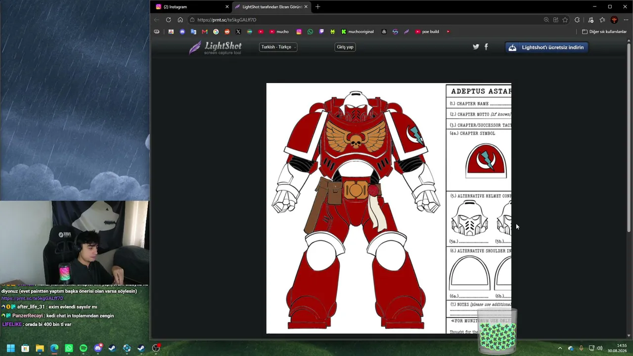Open WhatsApp from the taskbar
This screenshot has height=356, width=633.
pos(69,348)
